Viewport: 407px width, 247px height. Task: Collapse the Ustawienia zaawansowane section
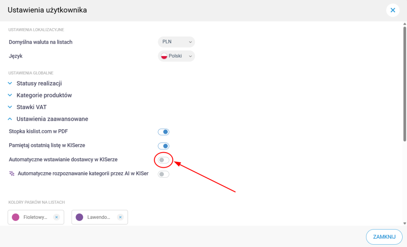tap(52, 119)
